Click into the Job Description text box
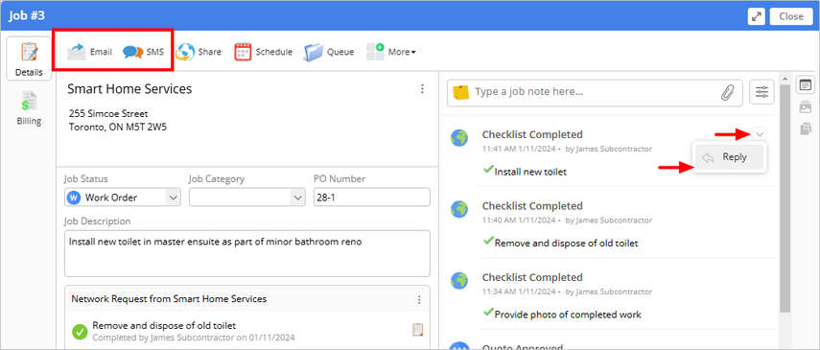 (x=247, y=253)
